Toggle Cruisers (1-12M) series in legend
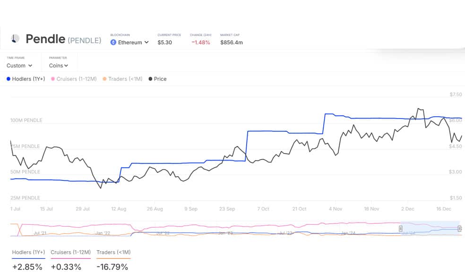The height and width of the screenshot is (272, 465). 74,79
